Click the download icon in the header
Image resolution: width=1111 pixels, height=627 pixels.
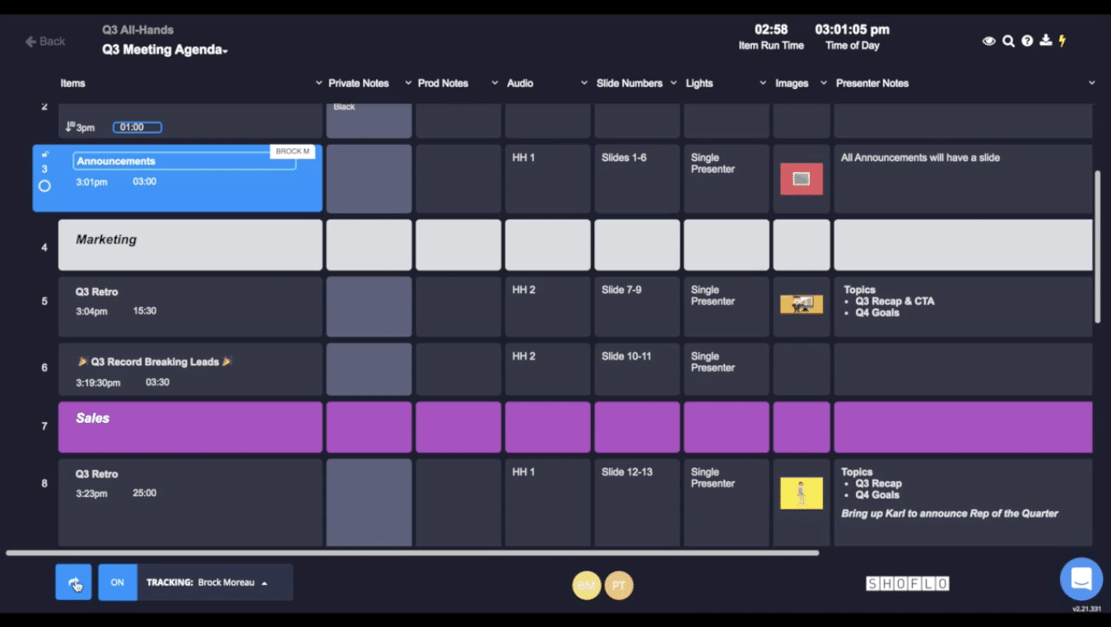tap(1045, 40)
